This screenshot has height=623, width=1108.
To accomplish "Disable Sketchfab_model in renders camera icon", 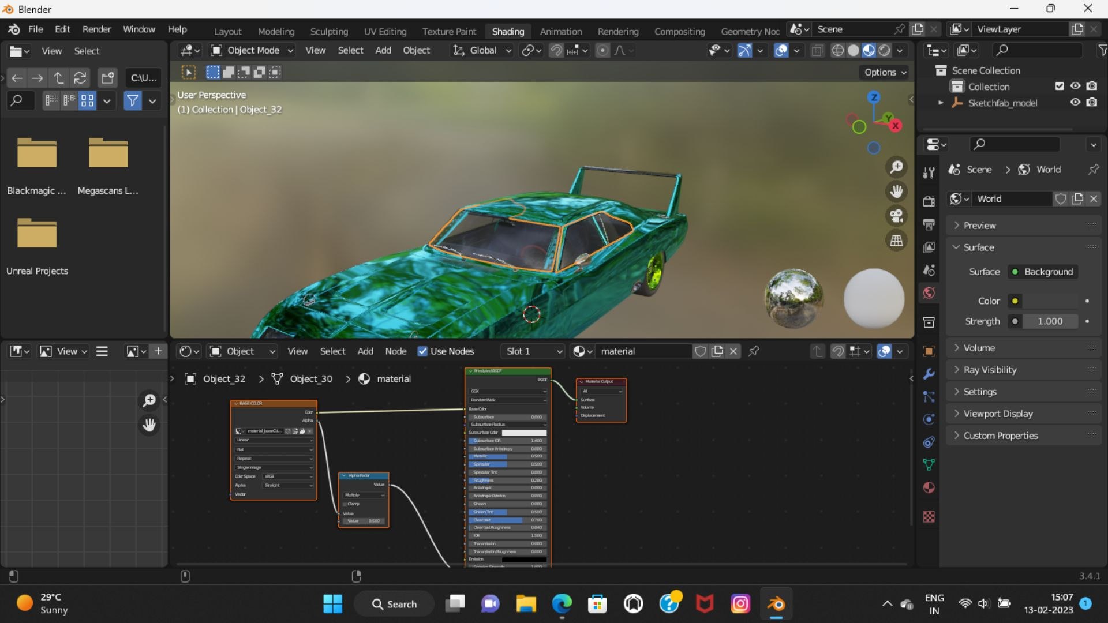I will pos(1092,102).
